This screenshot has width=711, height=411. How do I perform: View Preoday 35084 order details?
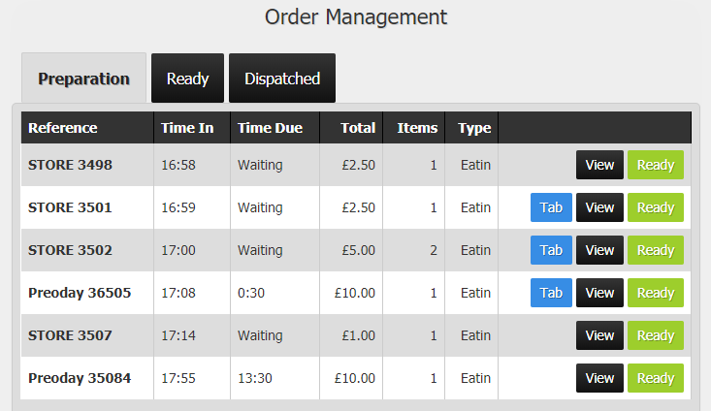coord(599,377)
